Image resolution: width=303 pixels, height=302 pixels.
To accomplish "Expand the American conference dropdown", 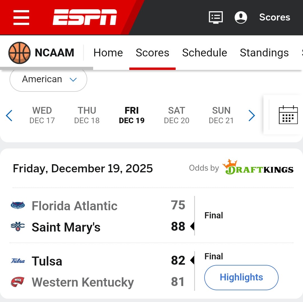I will pyautogui.click(x=48, y=79).
